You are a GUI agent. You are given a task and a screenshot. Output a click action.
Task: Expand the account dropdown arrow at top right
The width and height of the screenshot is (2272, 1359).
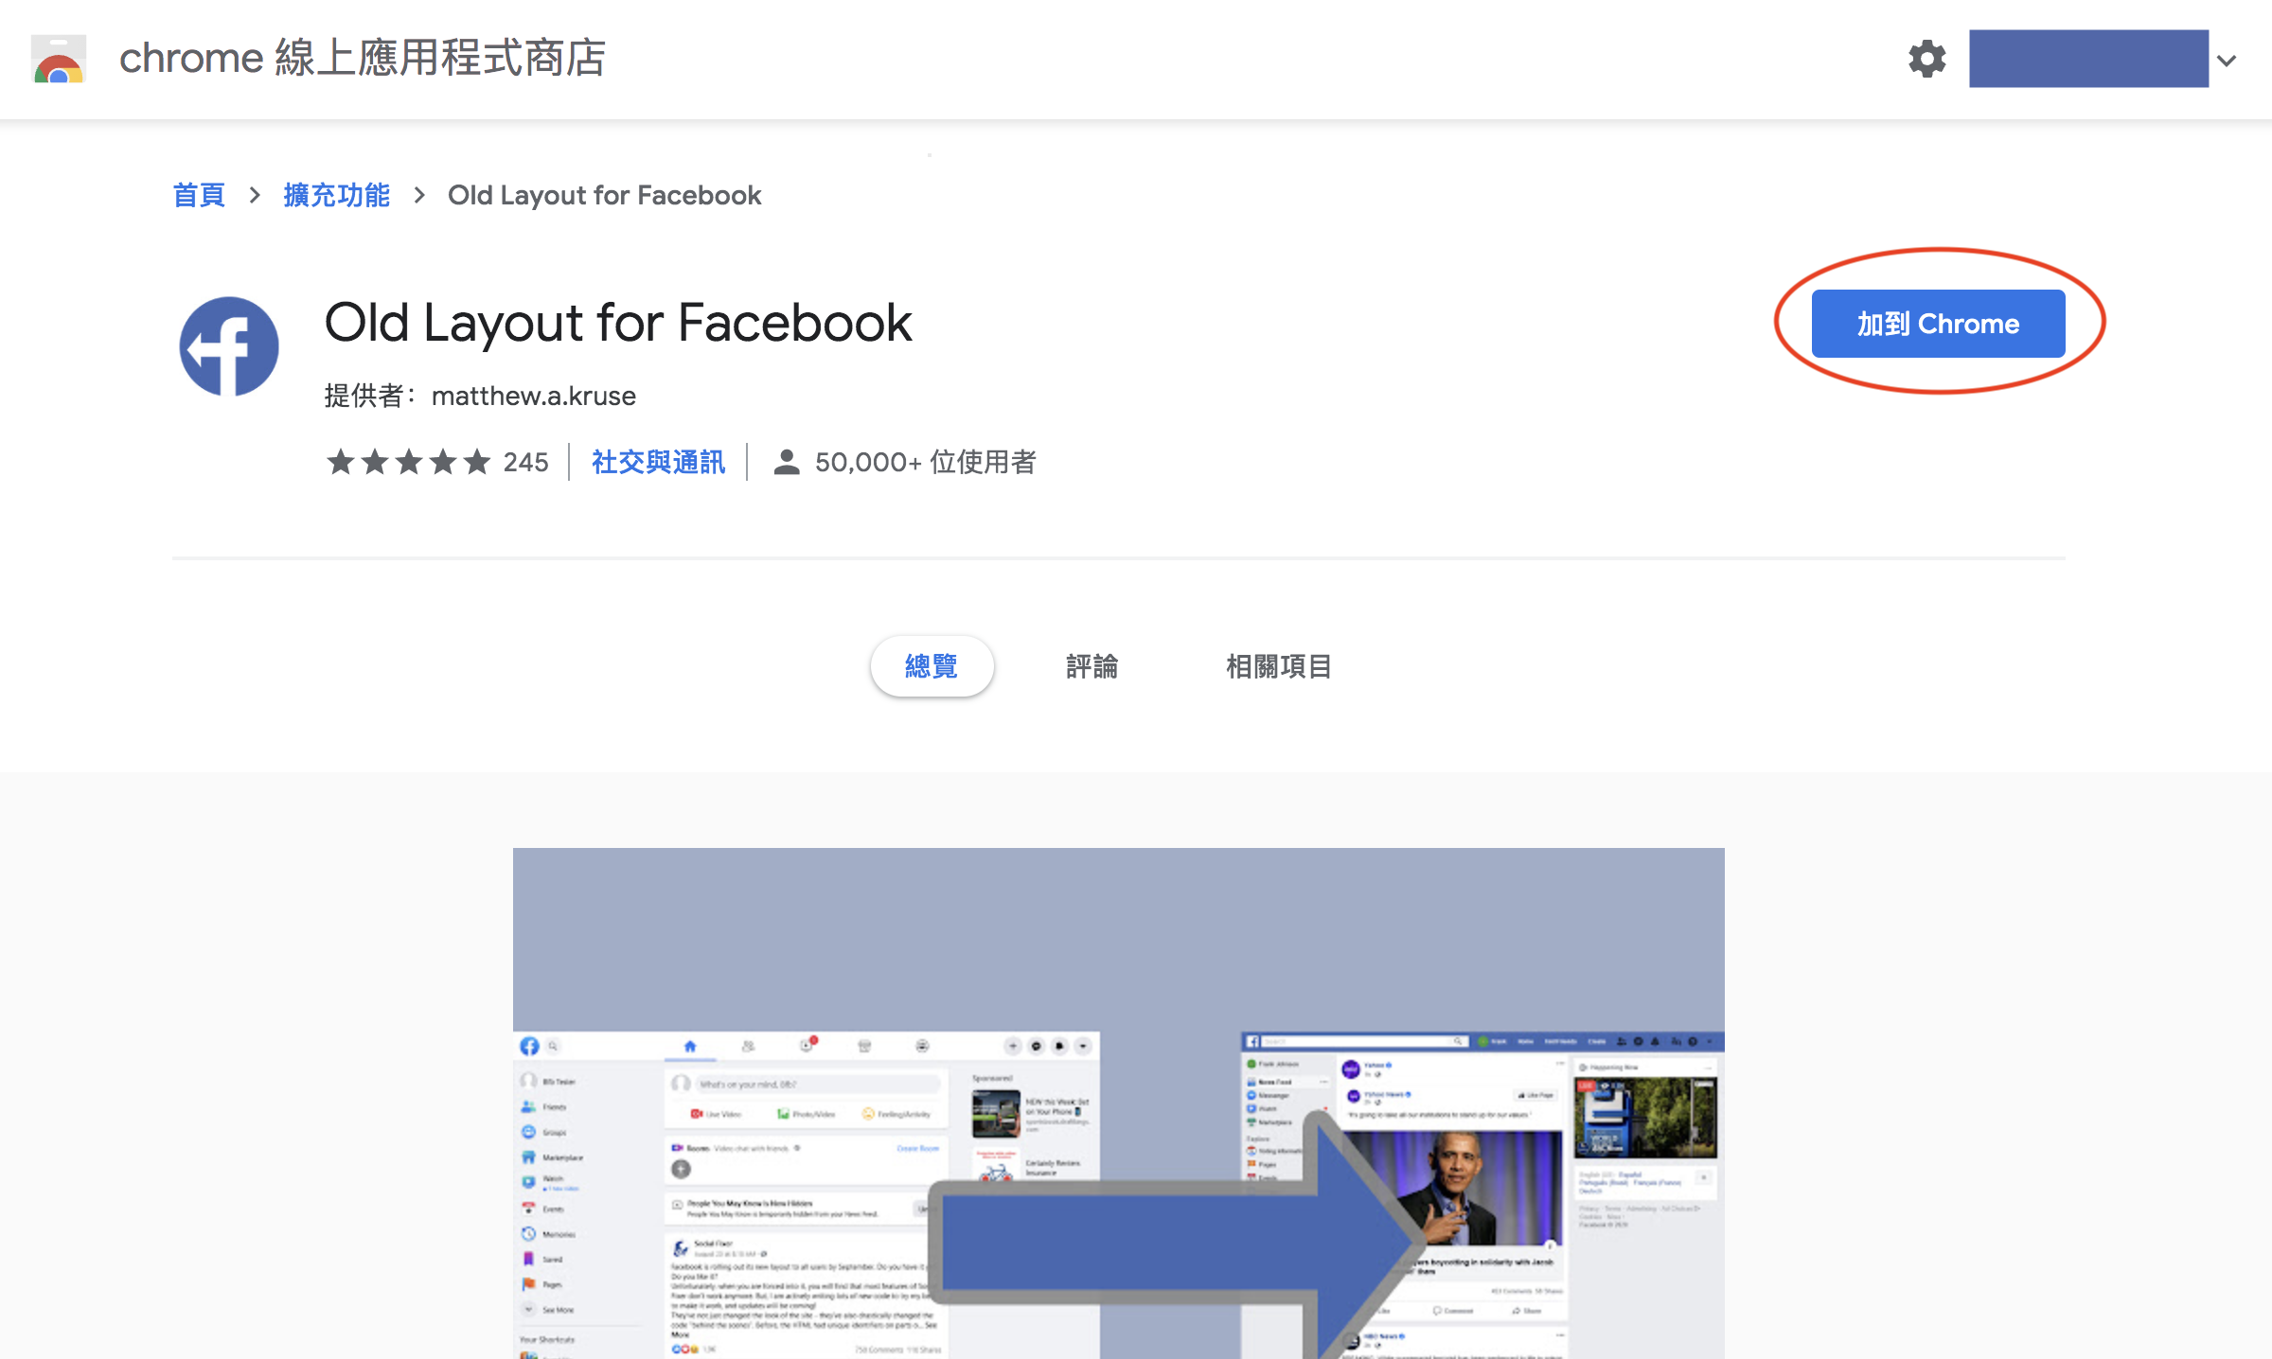coord(2228,61)
